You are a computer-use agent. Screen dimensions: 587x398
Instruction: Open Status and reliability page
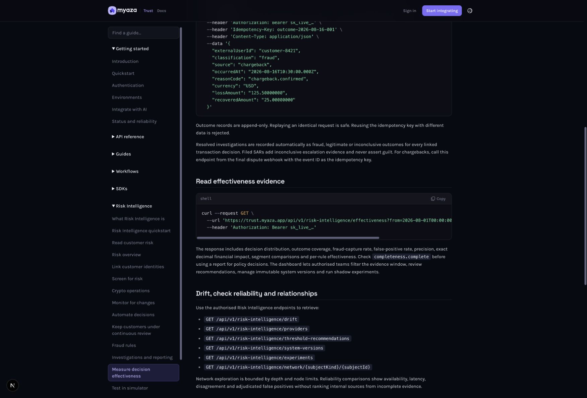pos(134,122)
